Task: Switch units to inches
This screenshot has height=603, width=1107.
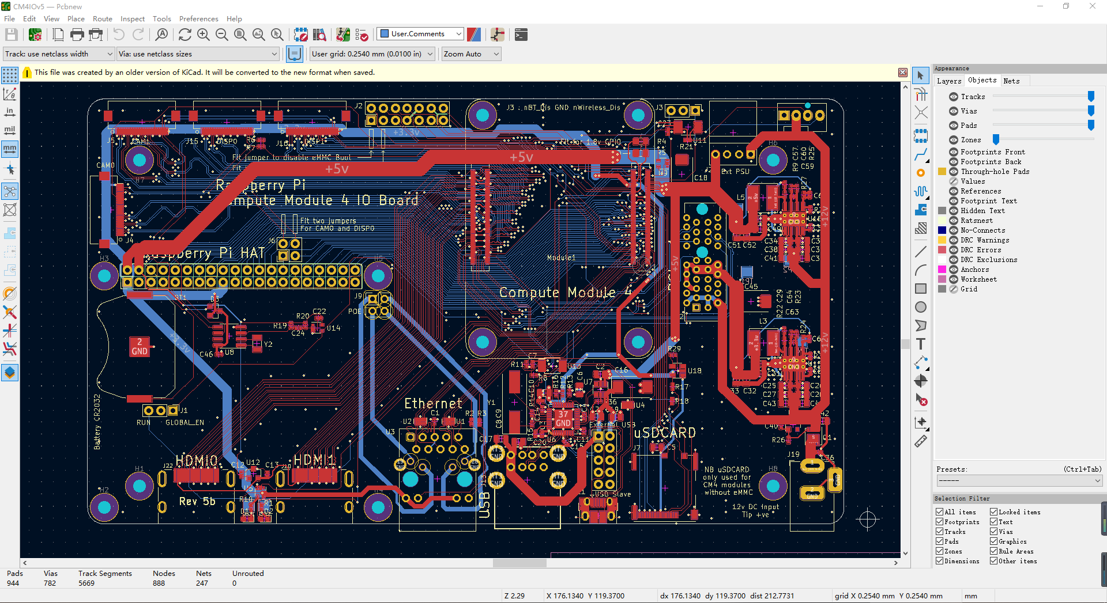Action: (x=10, y=112)
